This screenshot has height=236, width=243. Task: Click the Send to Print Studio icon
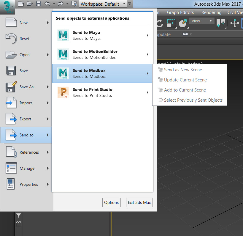[x=63, y=92]
